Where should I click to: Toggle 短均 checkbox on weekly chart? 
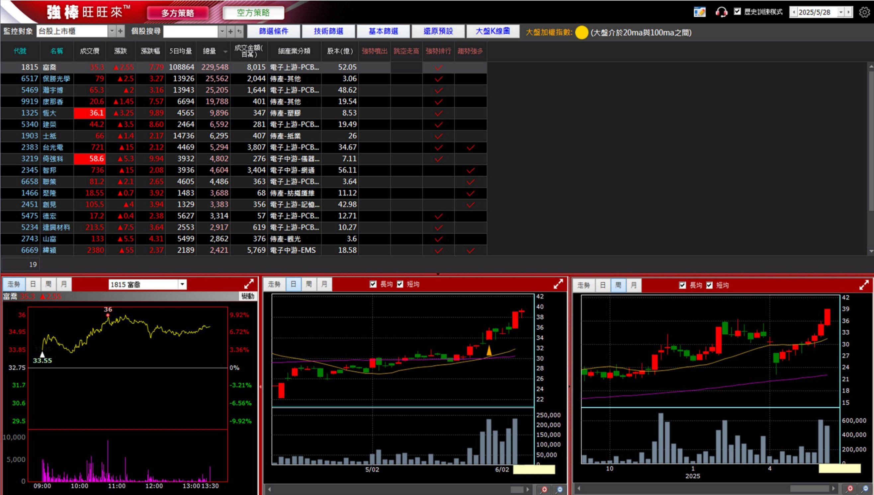click(x=709, y=285)
